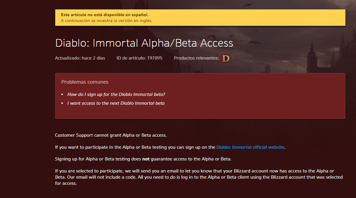Click the bullet before 'I want access'

[62, 104]
